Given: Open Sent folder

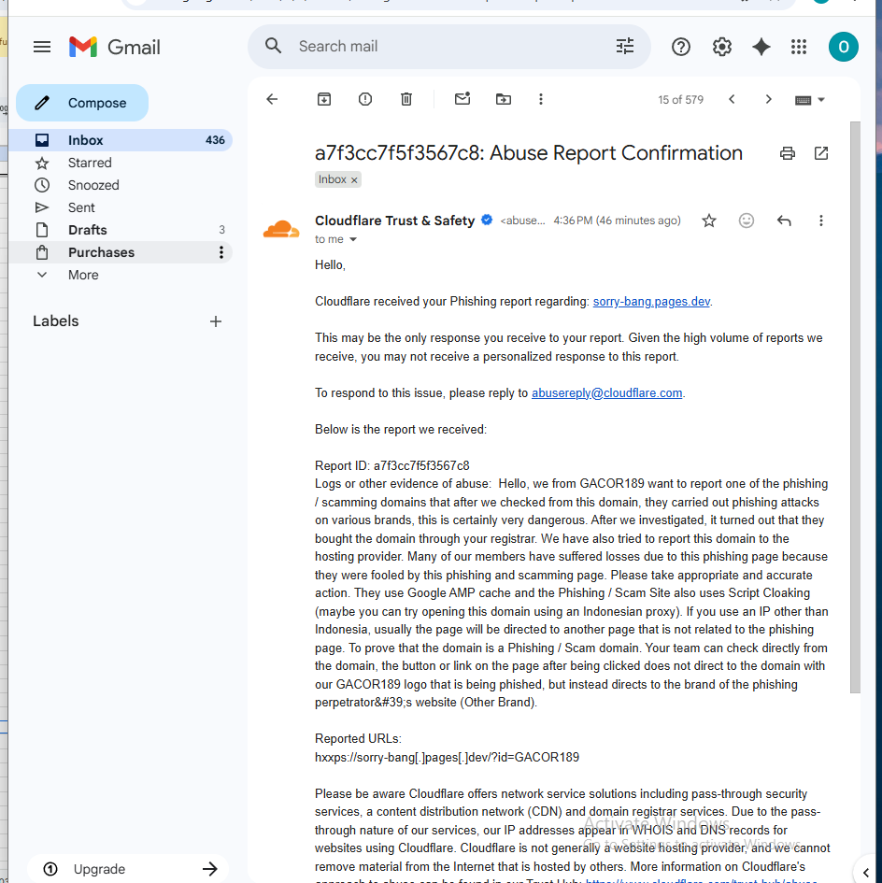Looking at the screenshot, I should pos(121,207).
